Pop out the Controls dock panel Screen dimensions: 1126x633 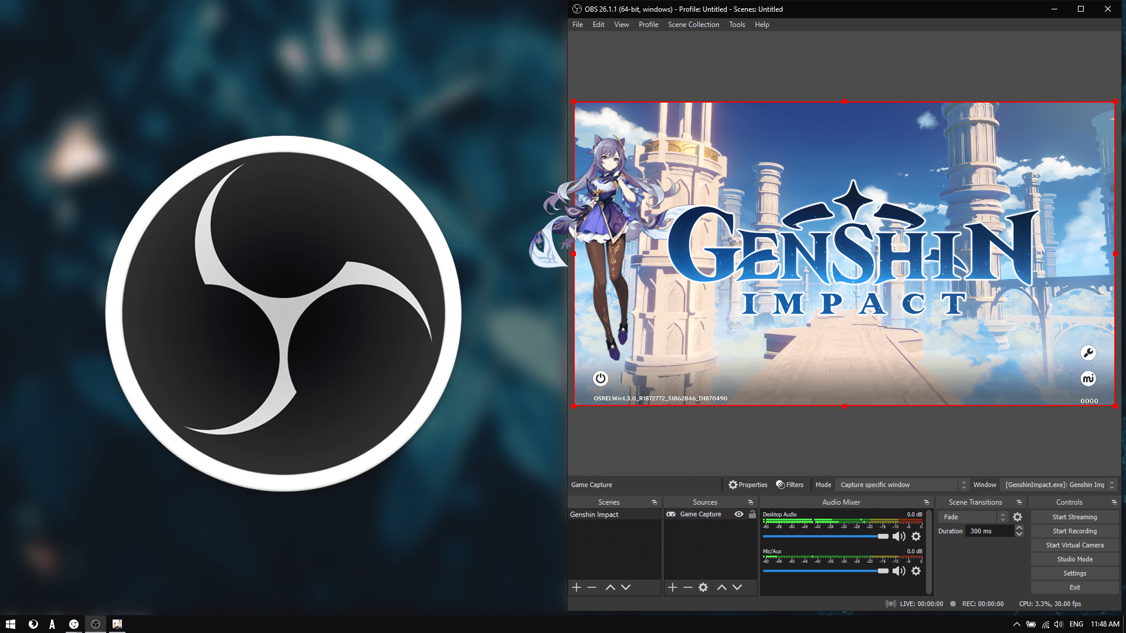[1114, 502]
